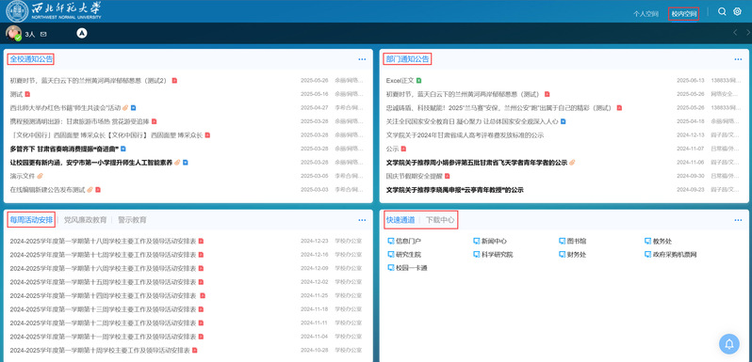Open 图书馆 quick link

point(573,241)
